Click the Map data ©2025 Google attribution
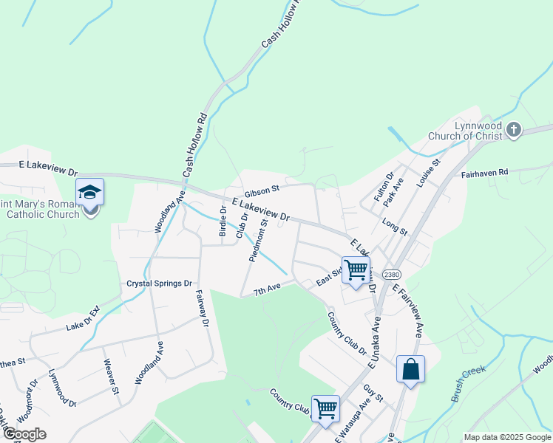 pos(507,437)
